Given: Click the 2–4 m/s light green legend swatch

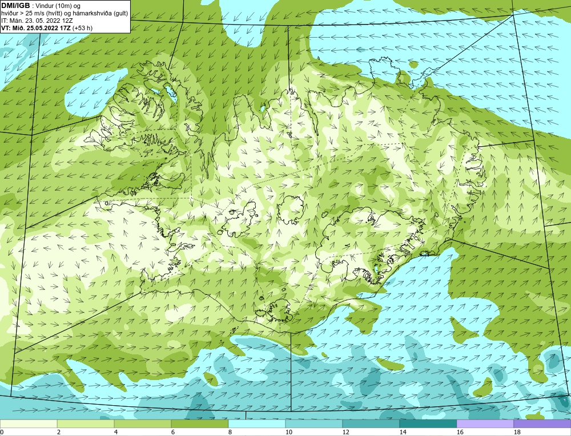Looking at the screenshot, I should (86, 423).
